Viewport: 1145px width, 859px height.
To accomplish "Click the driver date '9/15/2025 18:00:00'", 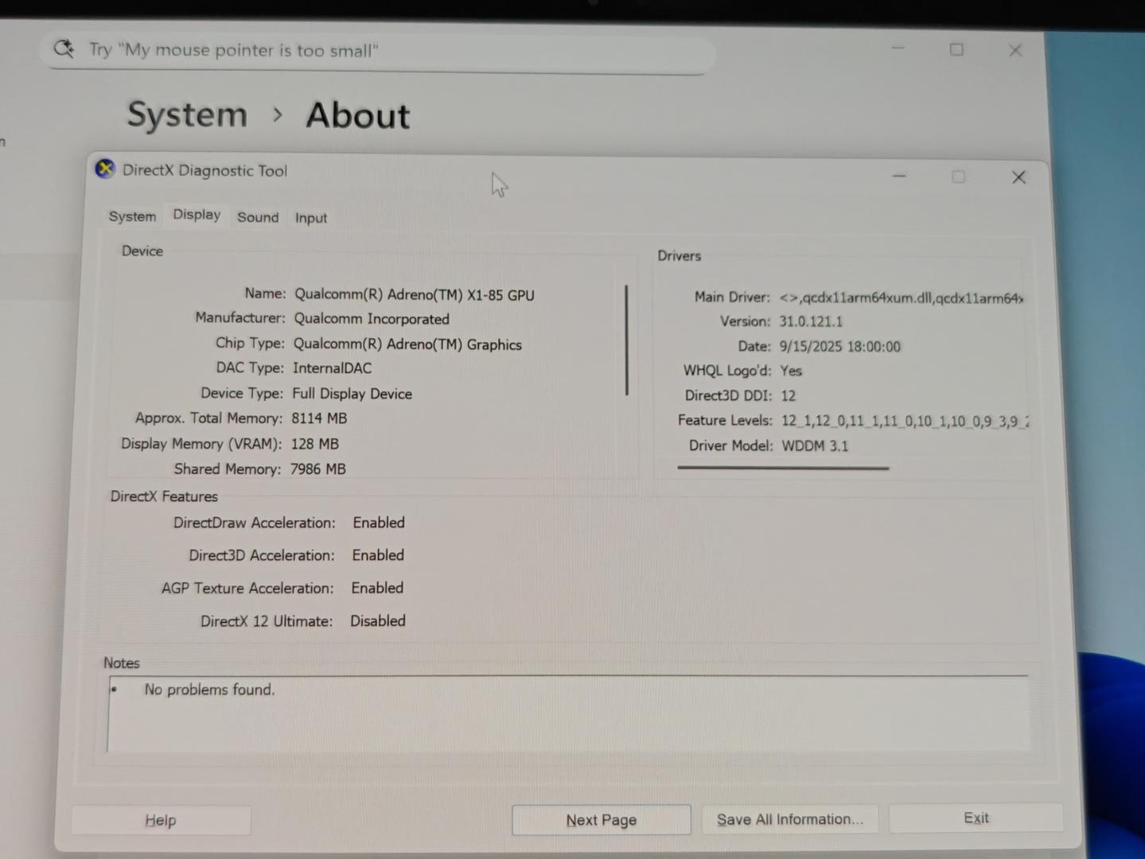I will click(839, 347).
